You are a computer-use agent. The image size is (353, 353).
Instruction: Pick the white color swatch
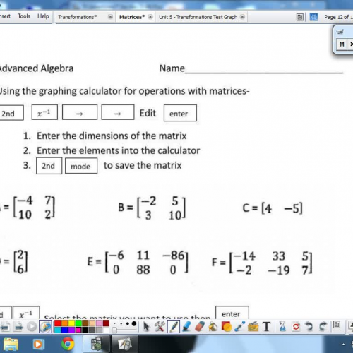[x=106, y=330]
